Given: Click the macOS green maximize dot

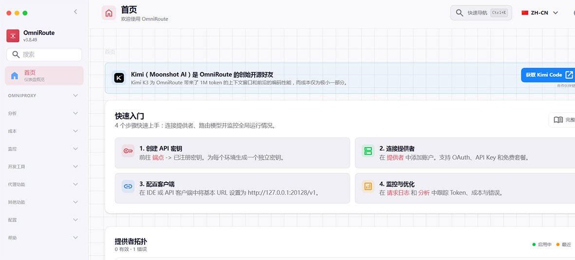Looking at the screenshot, I should [25, 13].
